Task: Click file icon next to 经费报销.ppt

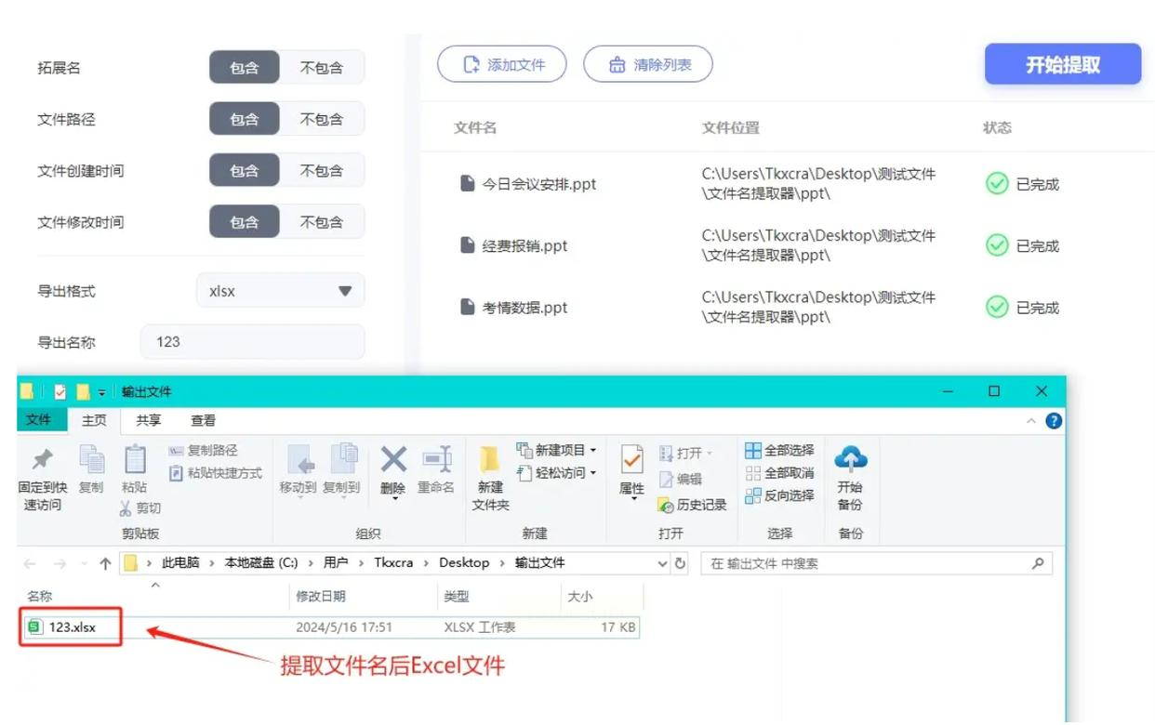Action: 468,245
